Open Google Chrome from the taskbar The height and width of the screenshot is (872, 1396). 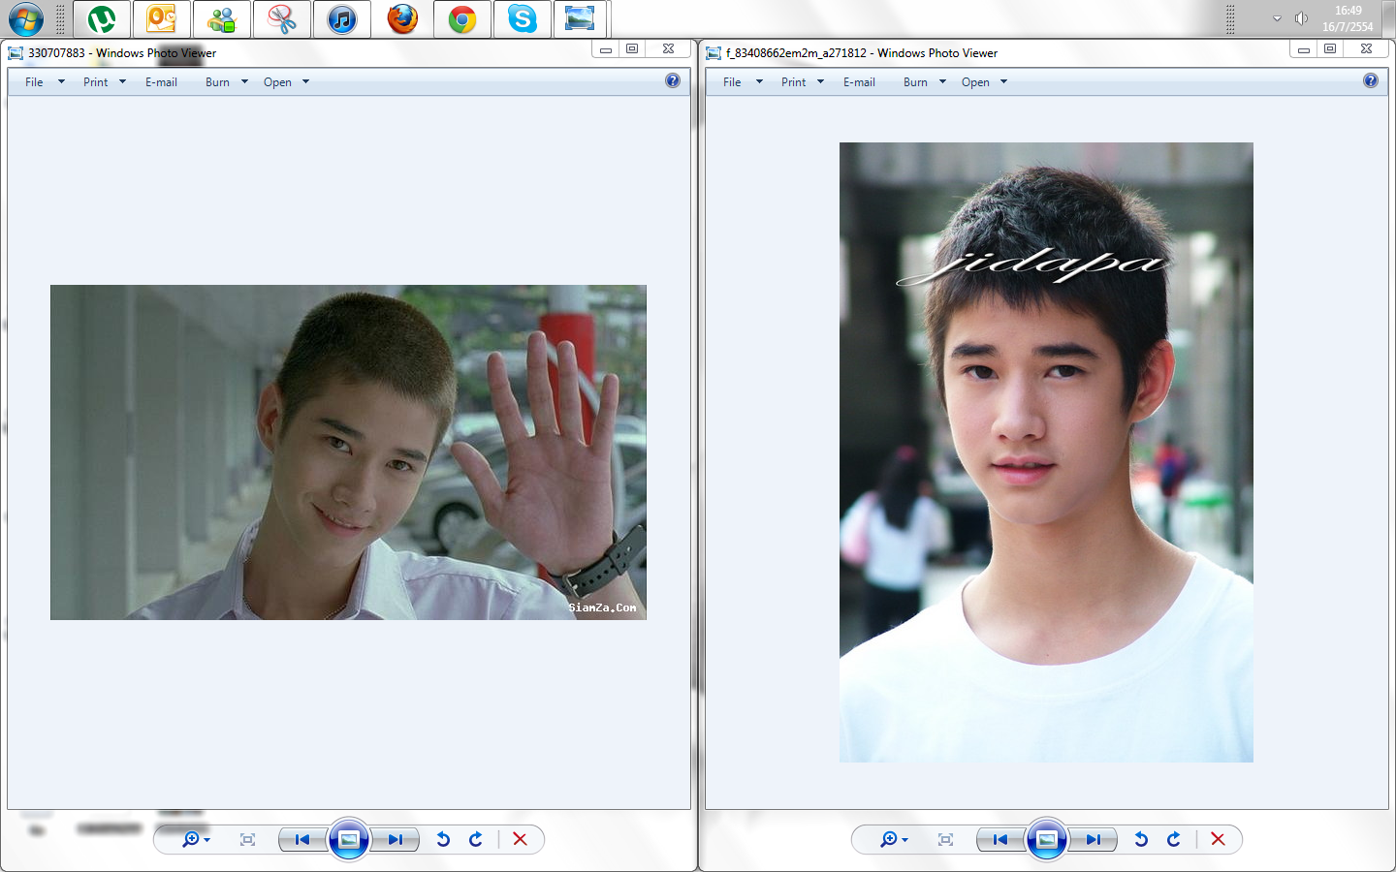462,19
